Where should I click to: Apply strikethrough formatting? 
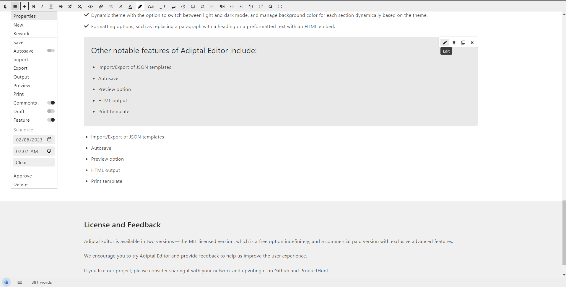[61, 6]
